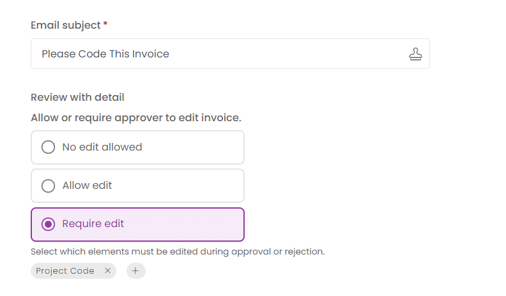Screen dimensions: 506x296
Task: Click empty area inside Allow edit card
Action: pyautogui.click(x=181, y=186)
